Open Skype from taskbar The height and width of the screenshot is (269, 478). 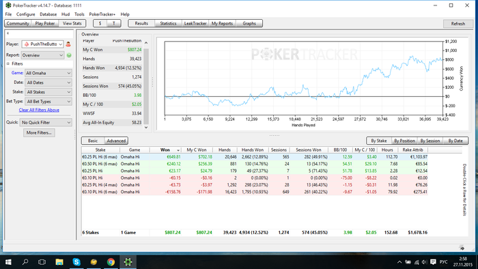coord(76,262)
